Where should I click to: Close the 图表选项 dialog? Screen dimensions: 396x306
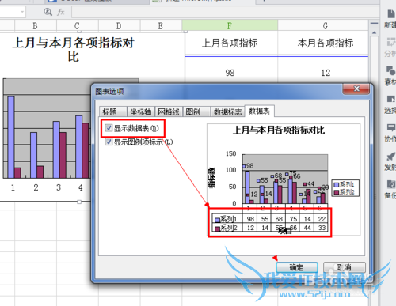tap(356, 89)
